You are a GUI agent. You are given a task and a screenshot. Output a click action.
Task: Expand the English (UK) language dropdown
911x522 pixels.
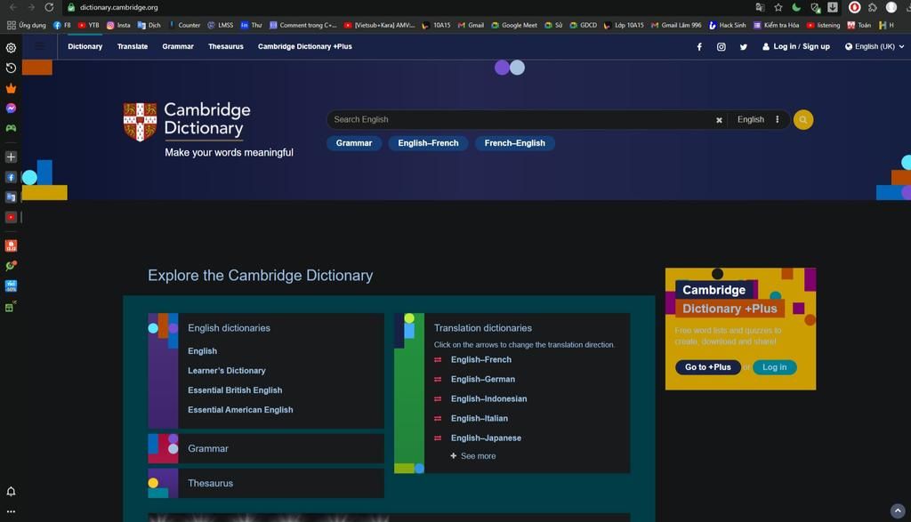point(875,46)
